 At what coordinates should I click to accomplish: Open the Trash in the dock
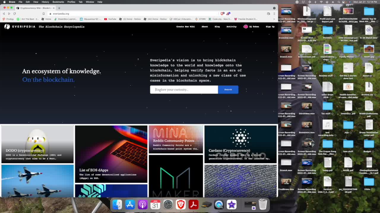[263, 204]
